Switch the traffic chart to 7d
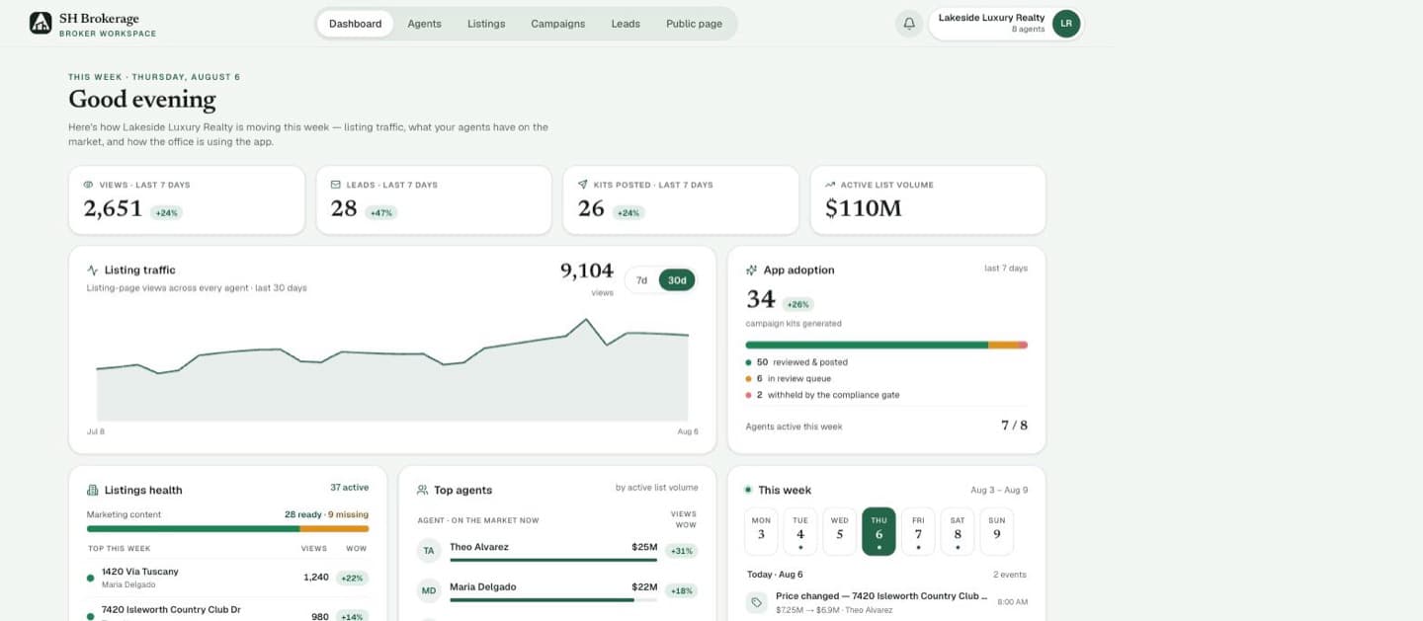 641,280
